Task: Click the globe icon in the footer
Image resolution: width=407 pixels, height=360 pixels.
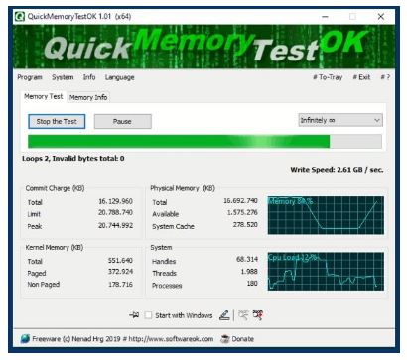Action: coord(25,339)
